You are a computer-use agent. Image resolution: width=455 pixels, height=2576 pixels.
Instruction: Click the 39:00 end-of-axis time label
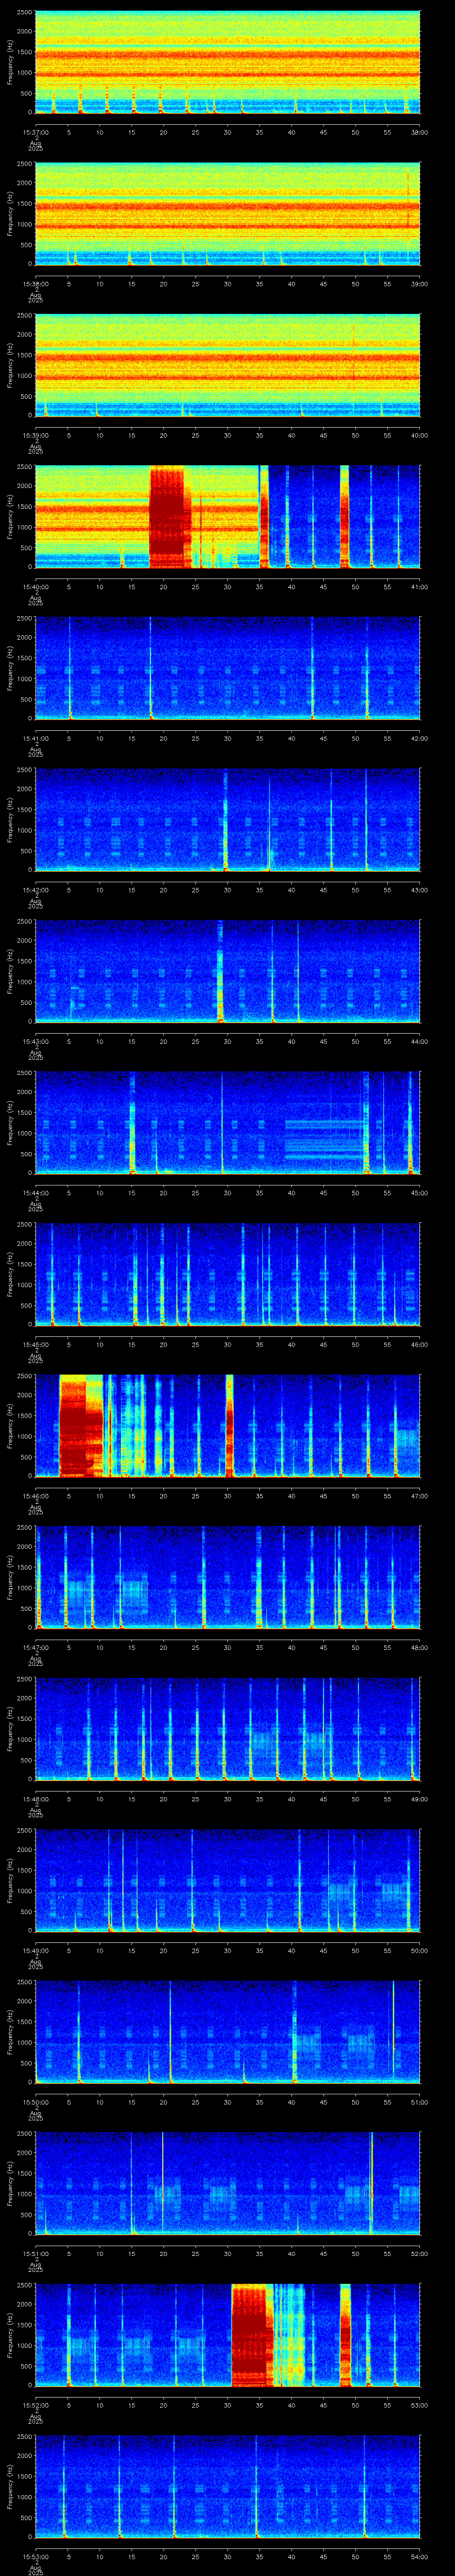pos(419,284)
